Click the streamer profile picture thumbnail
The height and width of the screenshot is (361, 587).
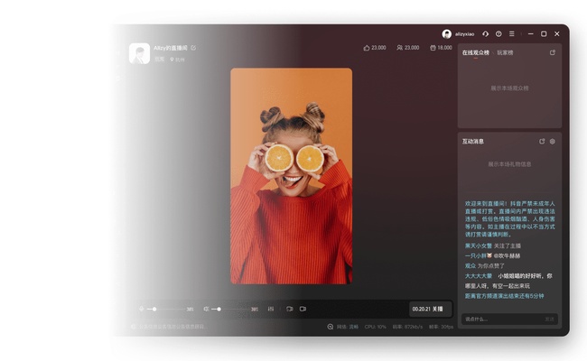tap(139, 53)
